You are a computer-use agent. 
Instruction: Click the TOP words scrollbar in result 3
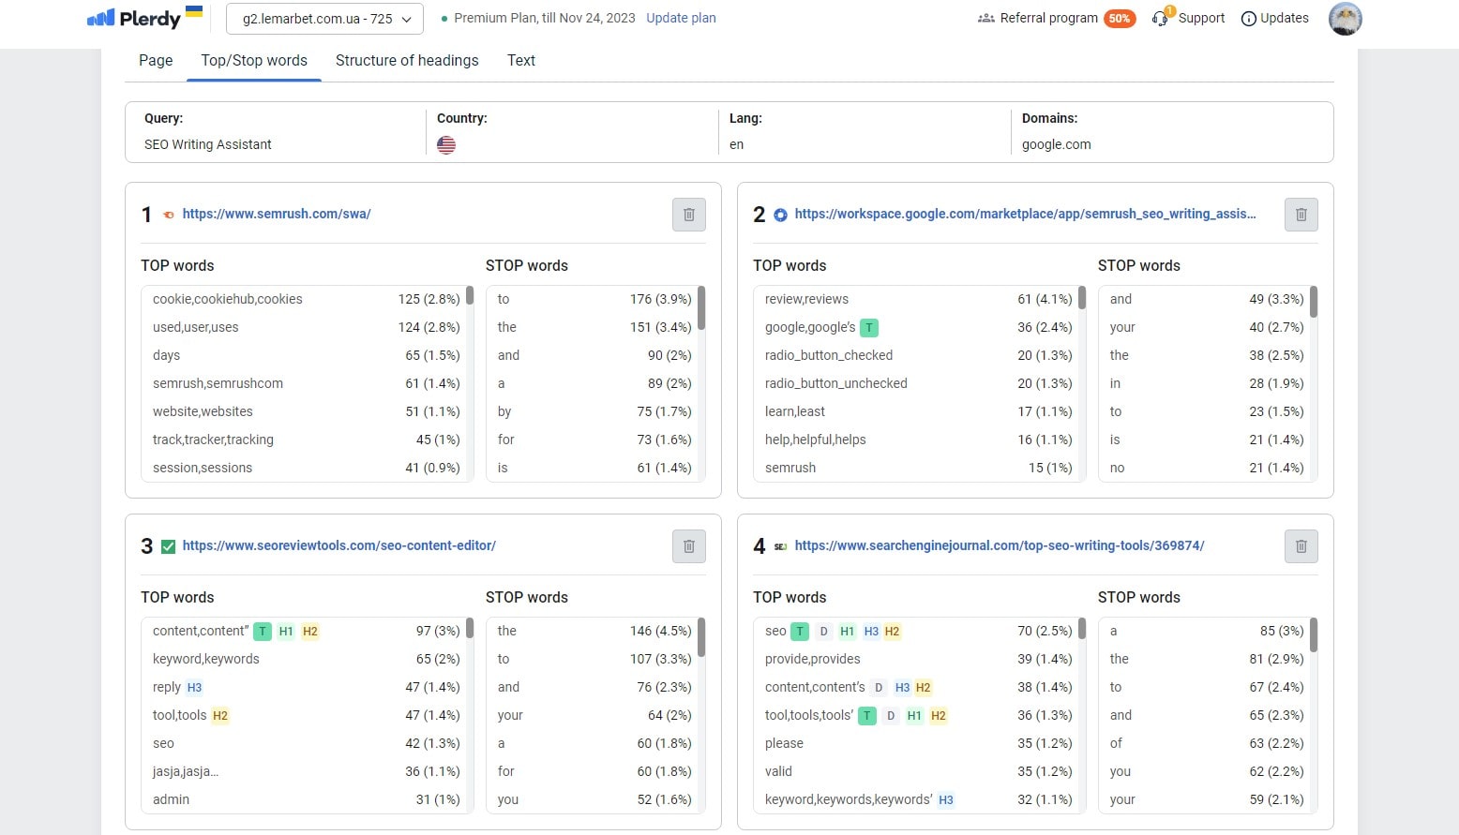(469, 628)
